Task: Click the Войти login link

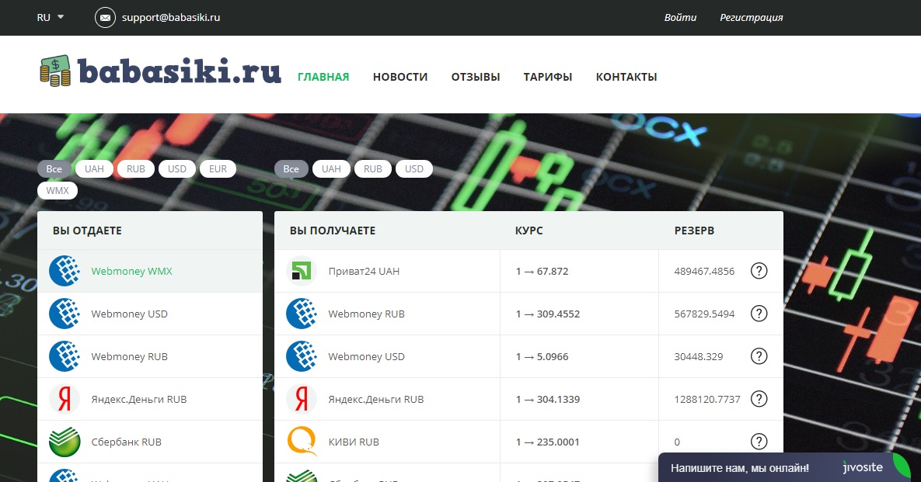Action: point(680,18)
